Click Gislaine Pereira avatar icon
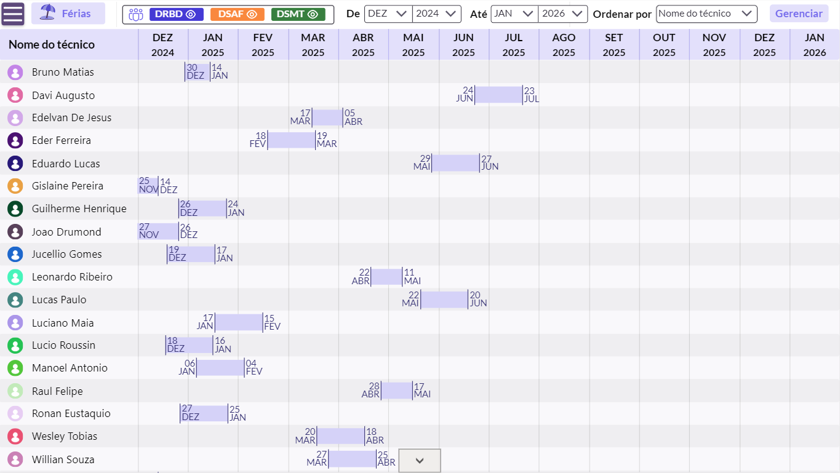This screenshot has height=473, width=840. [15, 186]
